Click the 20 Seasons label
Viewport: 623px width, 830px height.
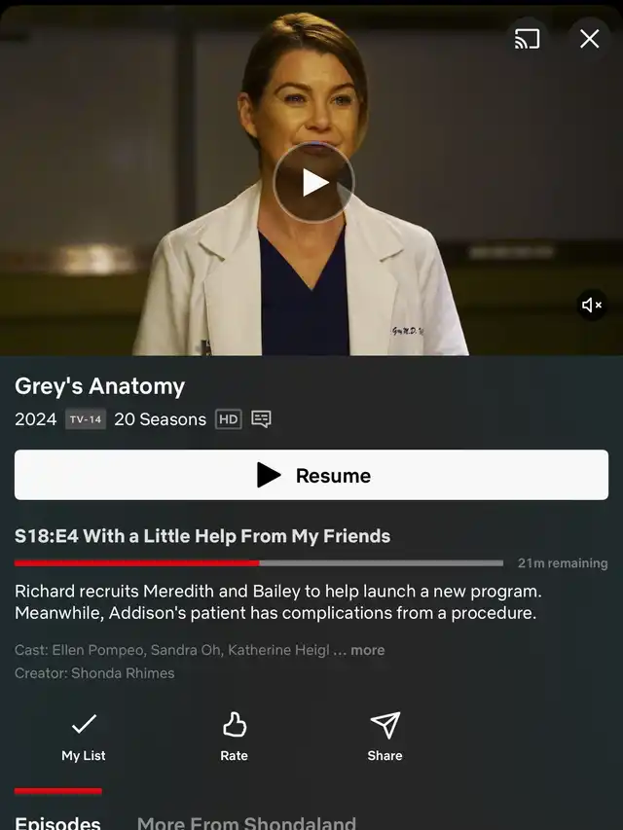point(160,419)
